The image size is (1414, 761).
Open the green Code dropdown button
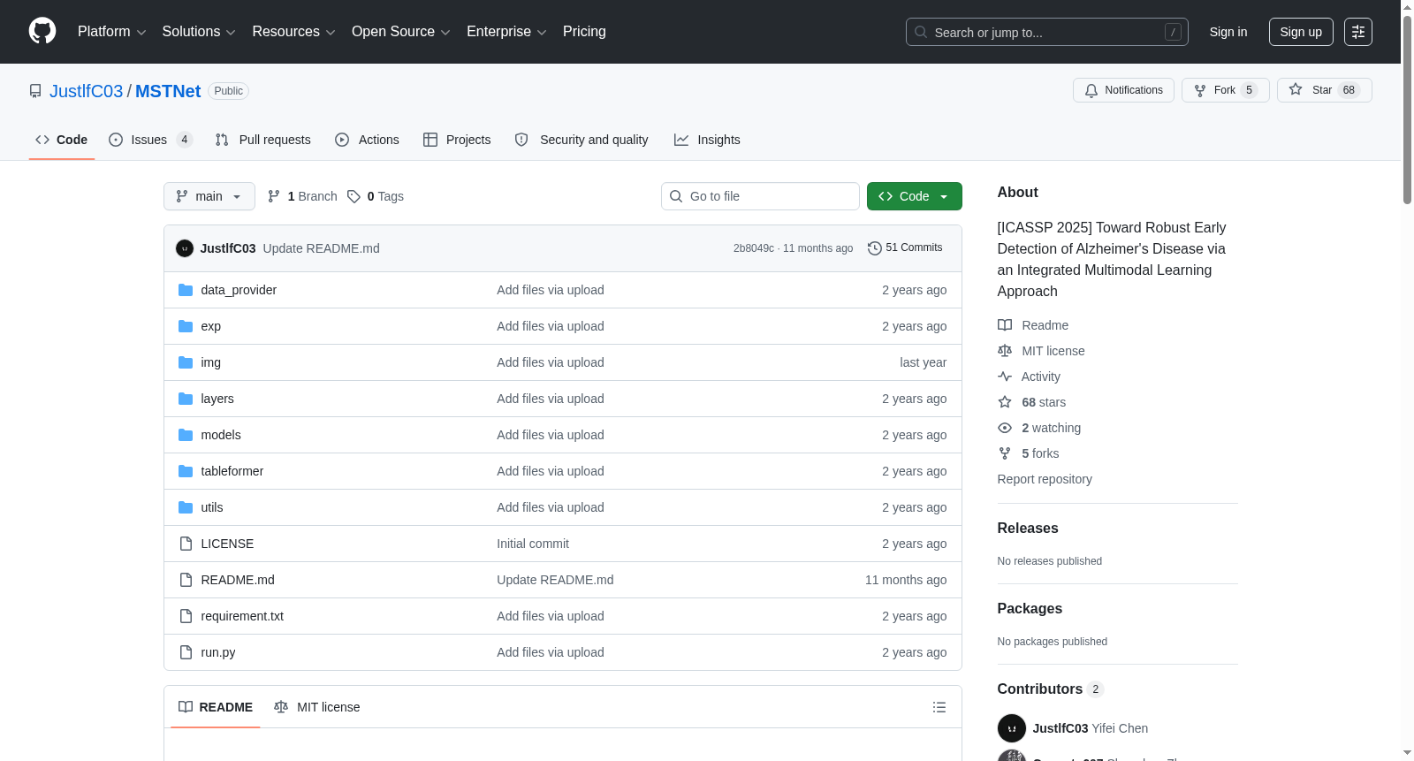(915, 196)
